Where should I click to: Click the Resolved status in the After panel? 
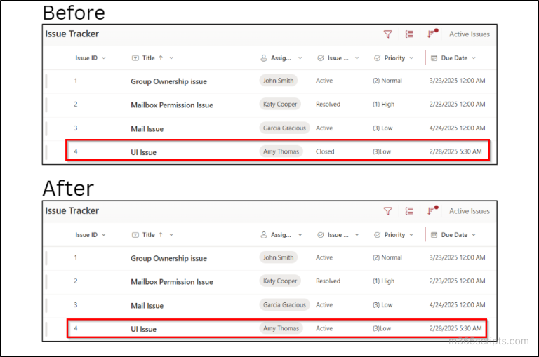328,281
